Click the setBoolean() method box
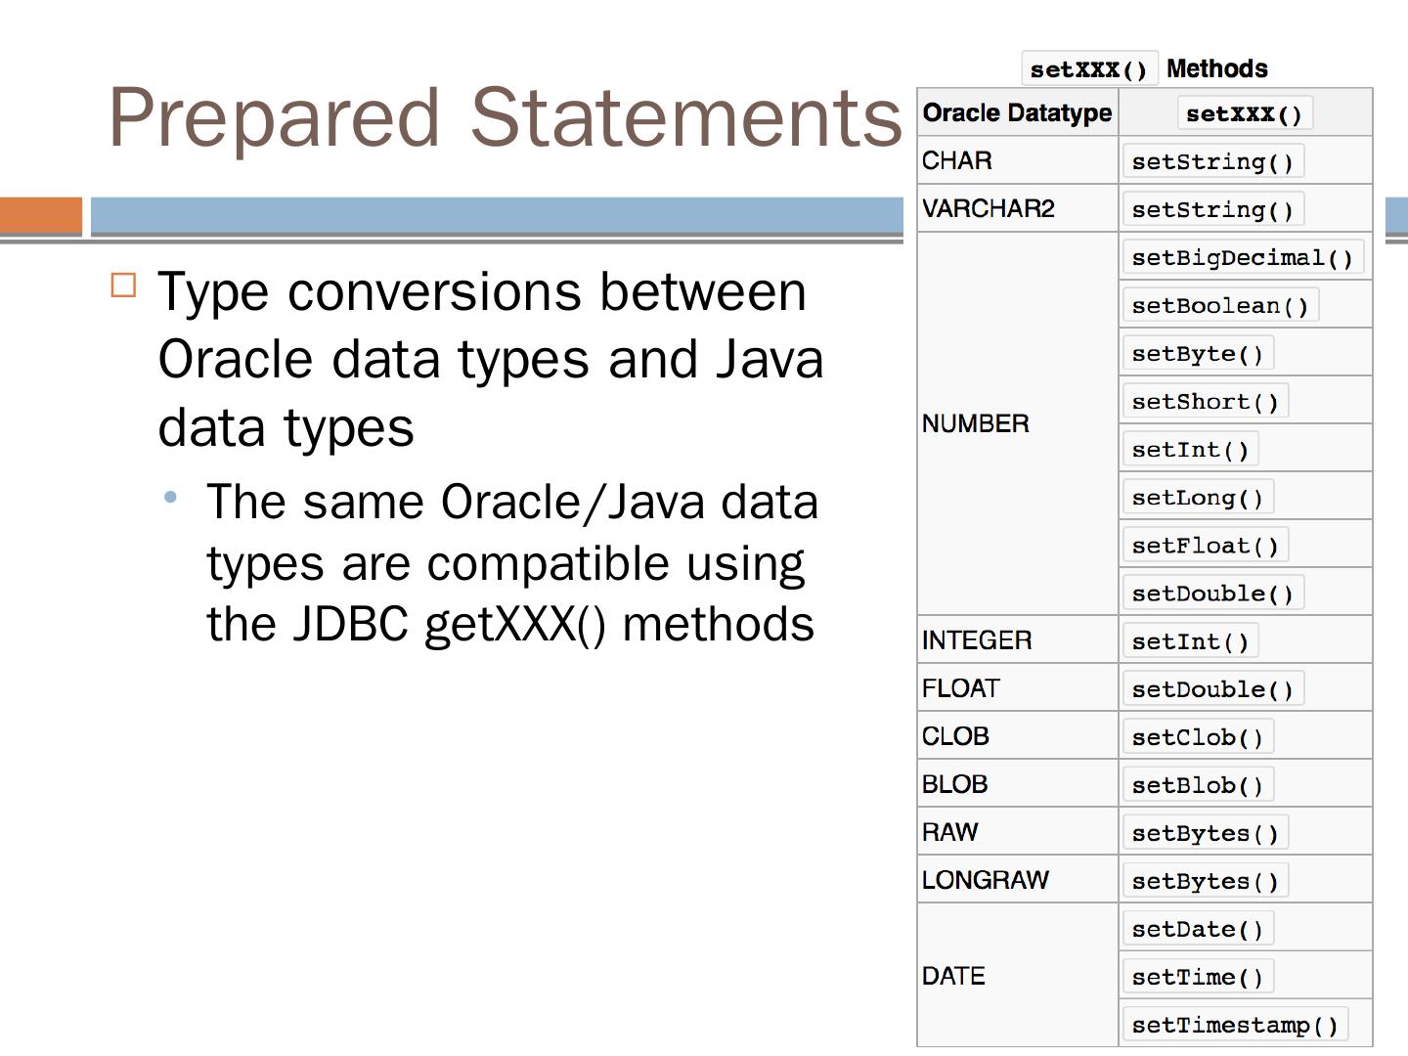This screenshot has width=1408, height=1056. click(x=1219, y=305)
